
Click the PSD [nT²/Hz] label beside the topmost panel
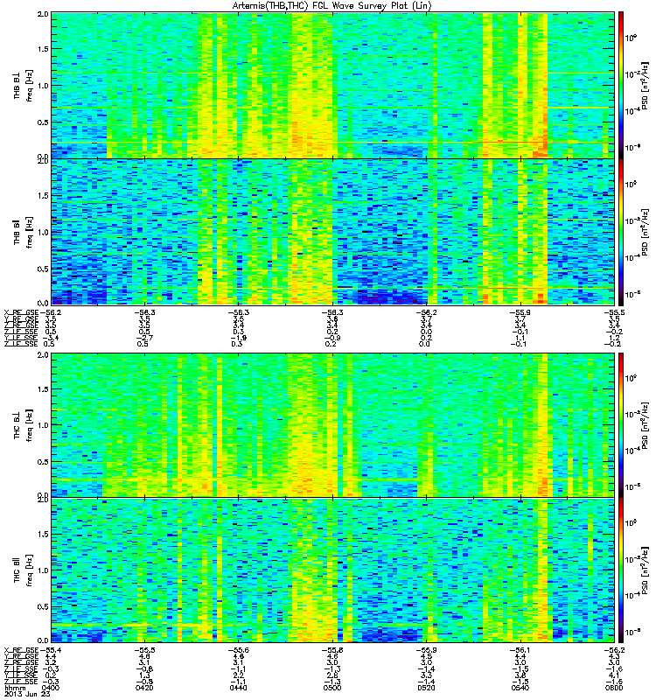coord(645,85)
